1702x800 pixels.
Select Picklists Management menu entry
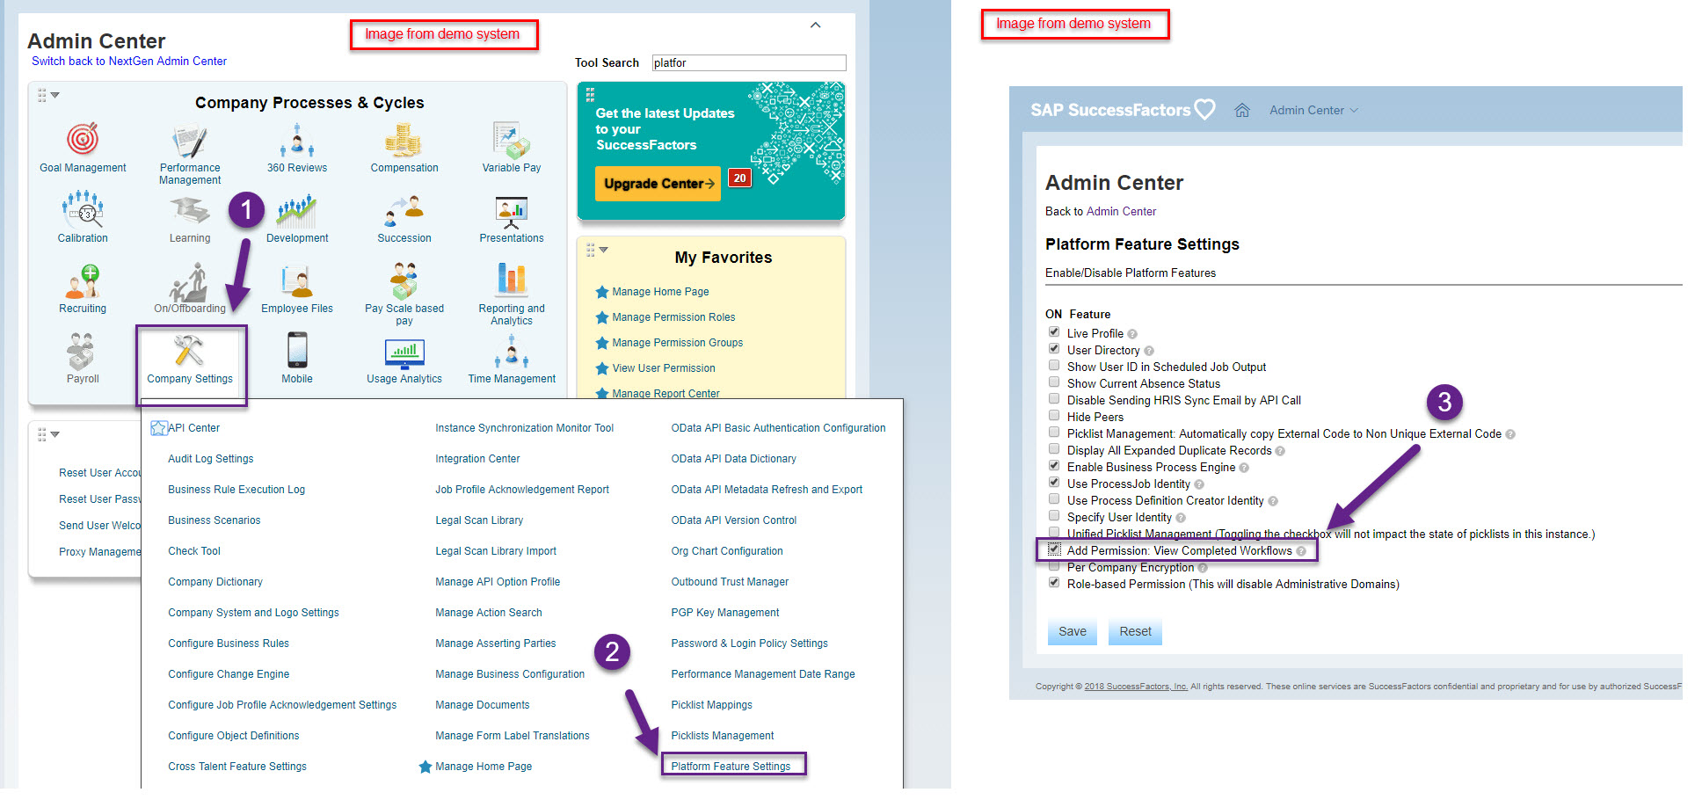coord(722,736)
